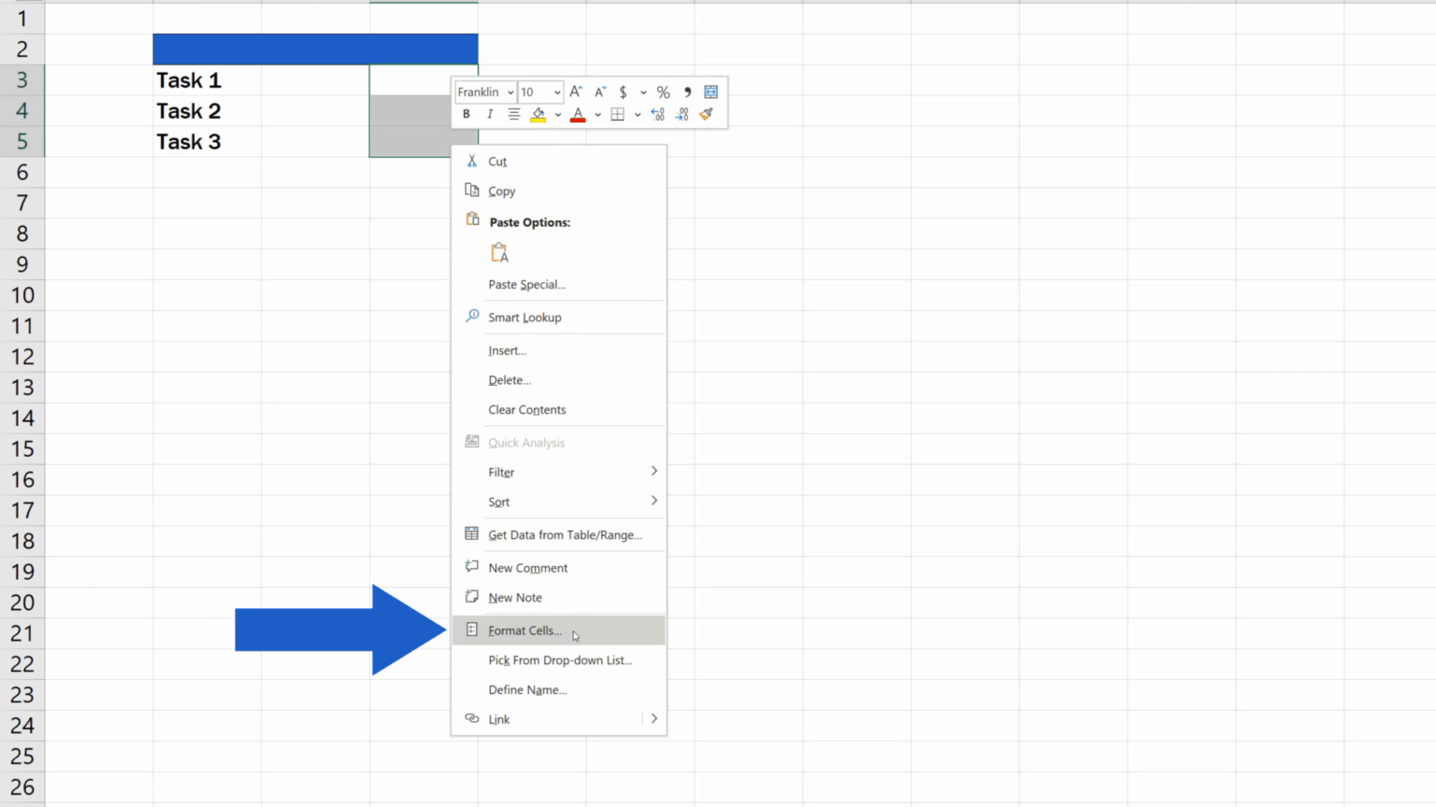Click the Merge & Center icon

[x=711, y=92]
